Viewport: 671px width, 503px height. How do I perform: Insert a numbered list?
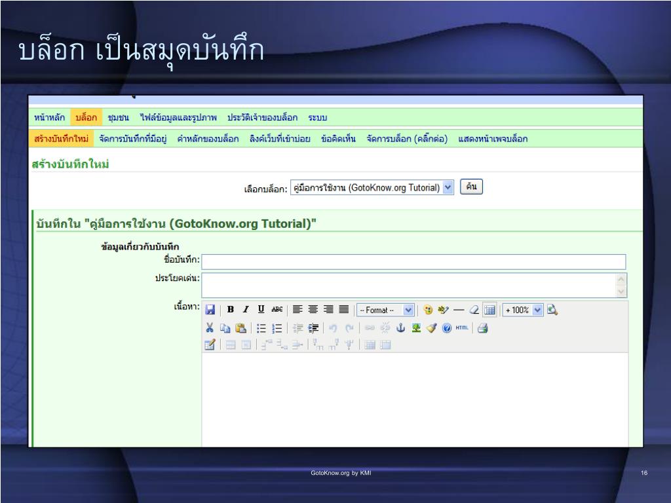277,328
